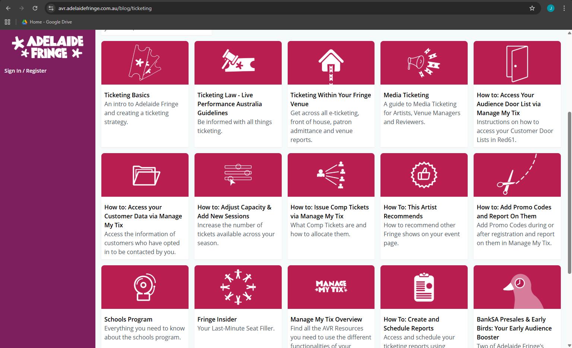Click Sign In / Register link
The image size is (572, 348).
[x=25, y=71]
